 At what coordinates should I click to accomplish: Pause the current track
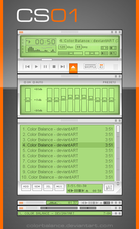click(45, 66)
